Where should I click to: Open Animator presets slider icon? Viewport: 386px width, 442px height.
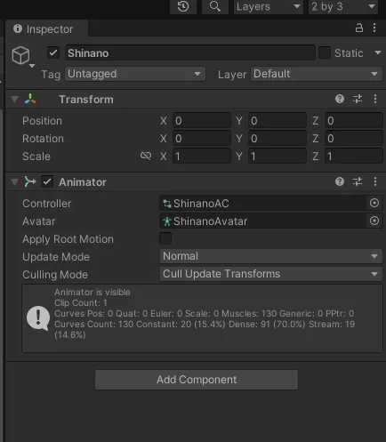(x=358, y=181)
